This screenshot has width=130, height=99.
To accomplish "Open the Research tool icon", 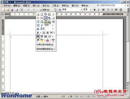I will pos(49,14).
